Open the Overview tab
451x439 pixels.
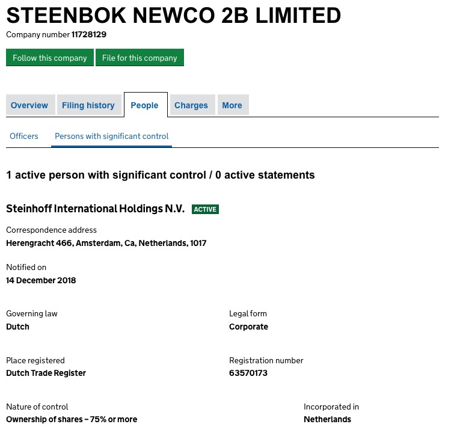click(x=29, y=105)
